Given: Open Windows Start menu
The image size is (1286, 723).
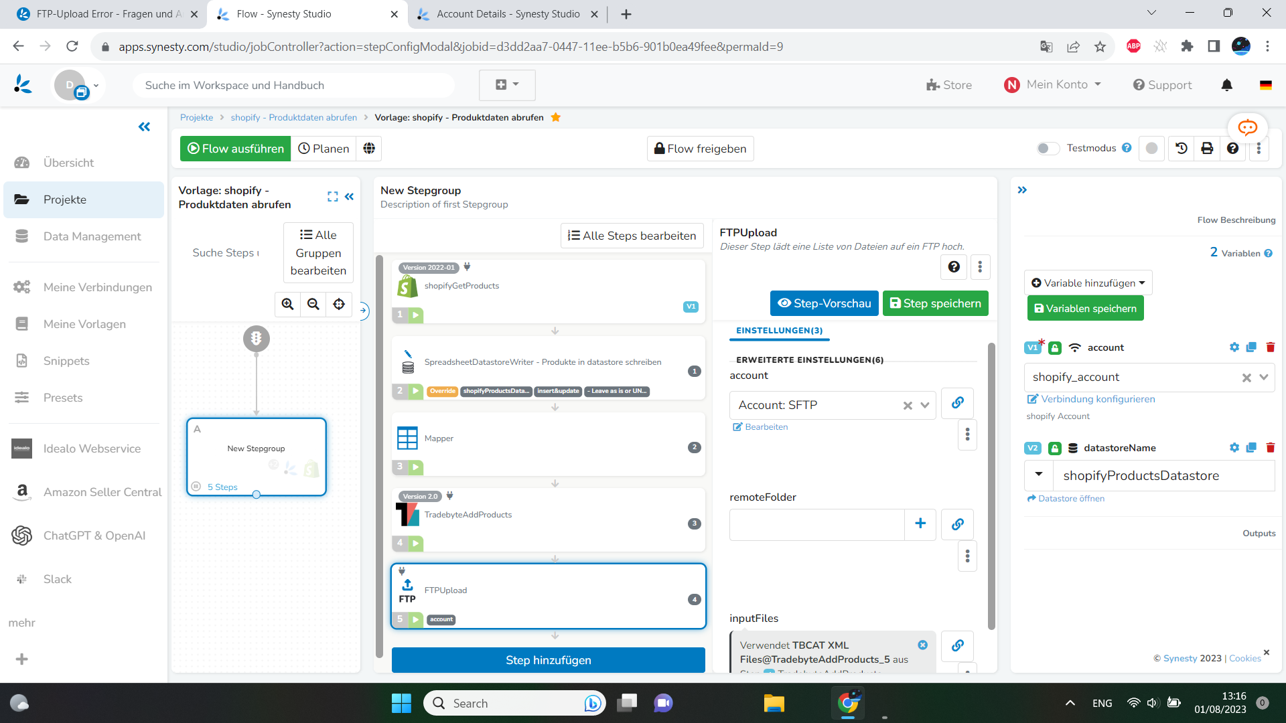Looking at the screenshot, I should (x=401, y=703).
